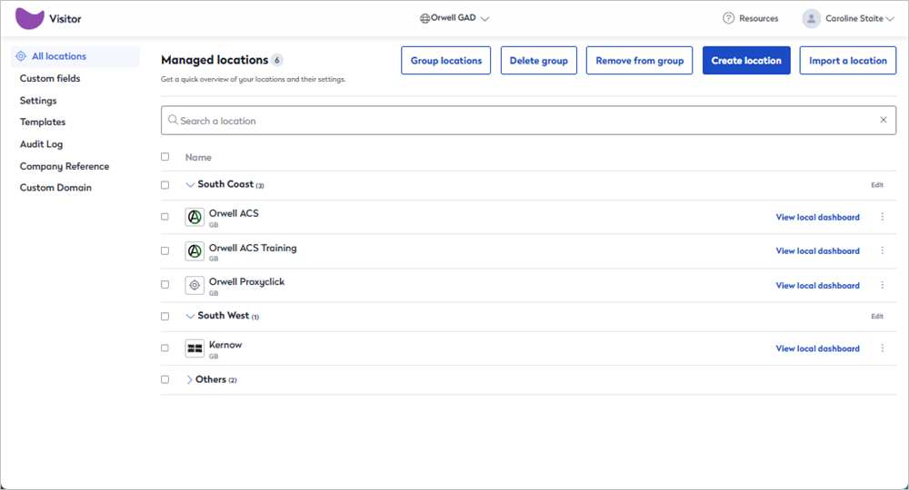909x490 pixels.
Task: Open the Orwell GAD organization dropdown
Action: tap(454, 18)
